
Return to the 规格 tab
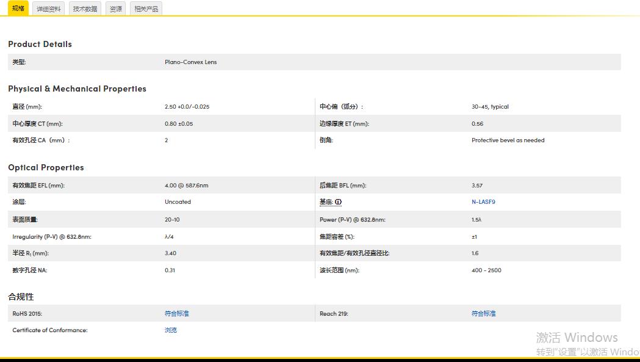click(x=17, y=9)
